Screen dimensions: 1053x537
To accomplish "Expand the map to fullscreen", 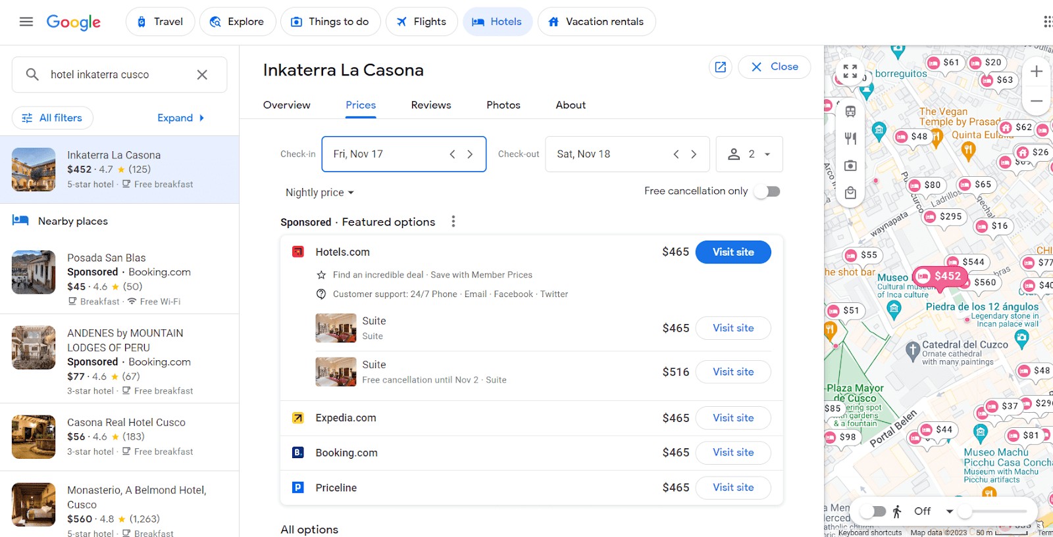I will tap(850, 71).
